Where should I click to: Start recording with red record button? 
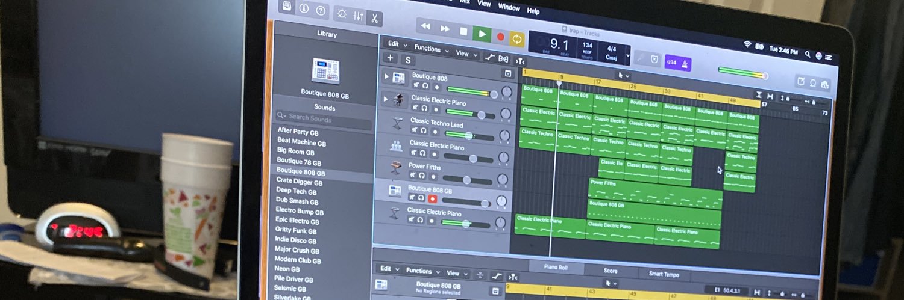point(500,36)
